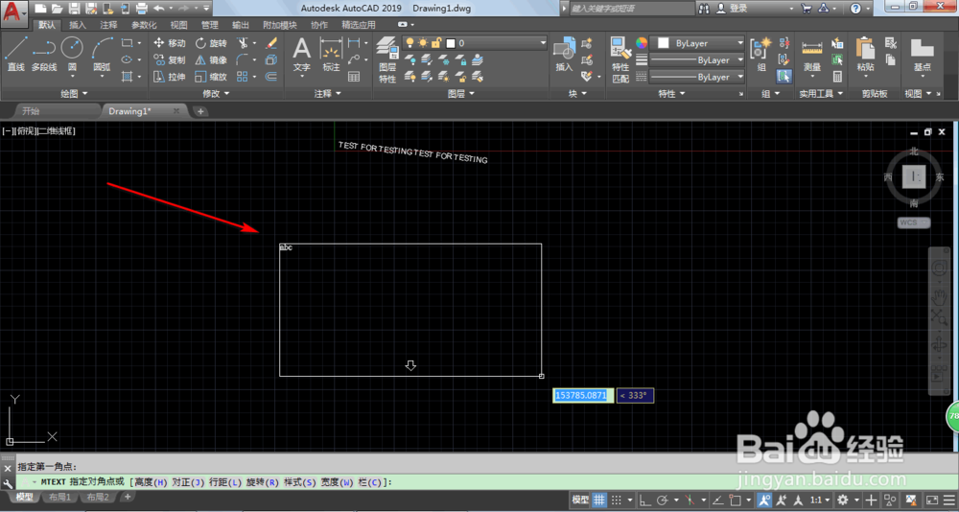Choose the Copy (复制) command
959x512 pixels.
170,60
